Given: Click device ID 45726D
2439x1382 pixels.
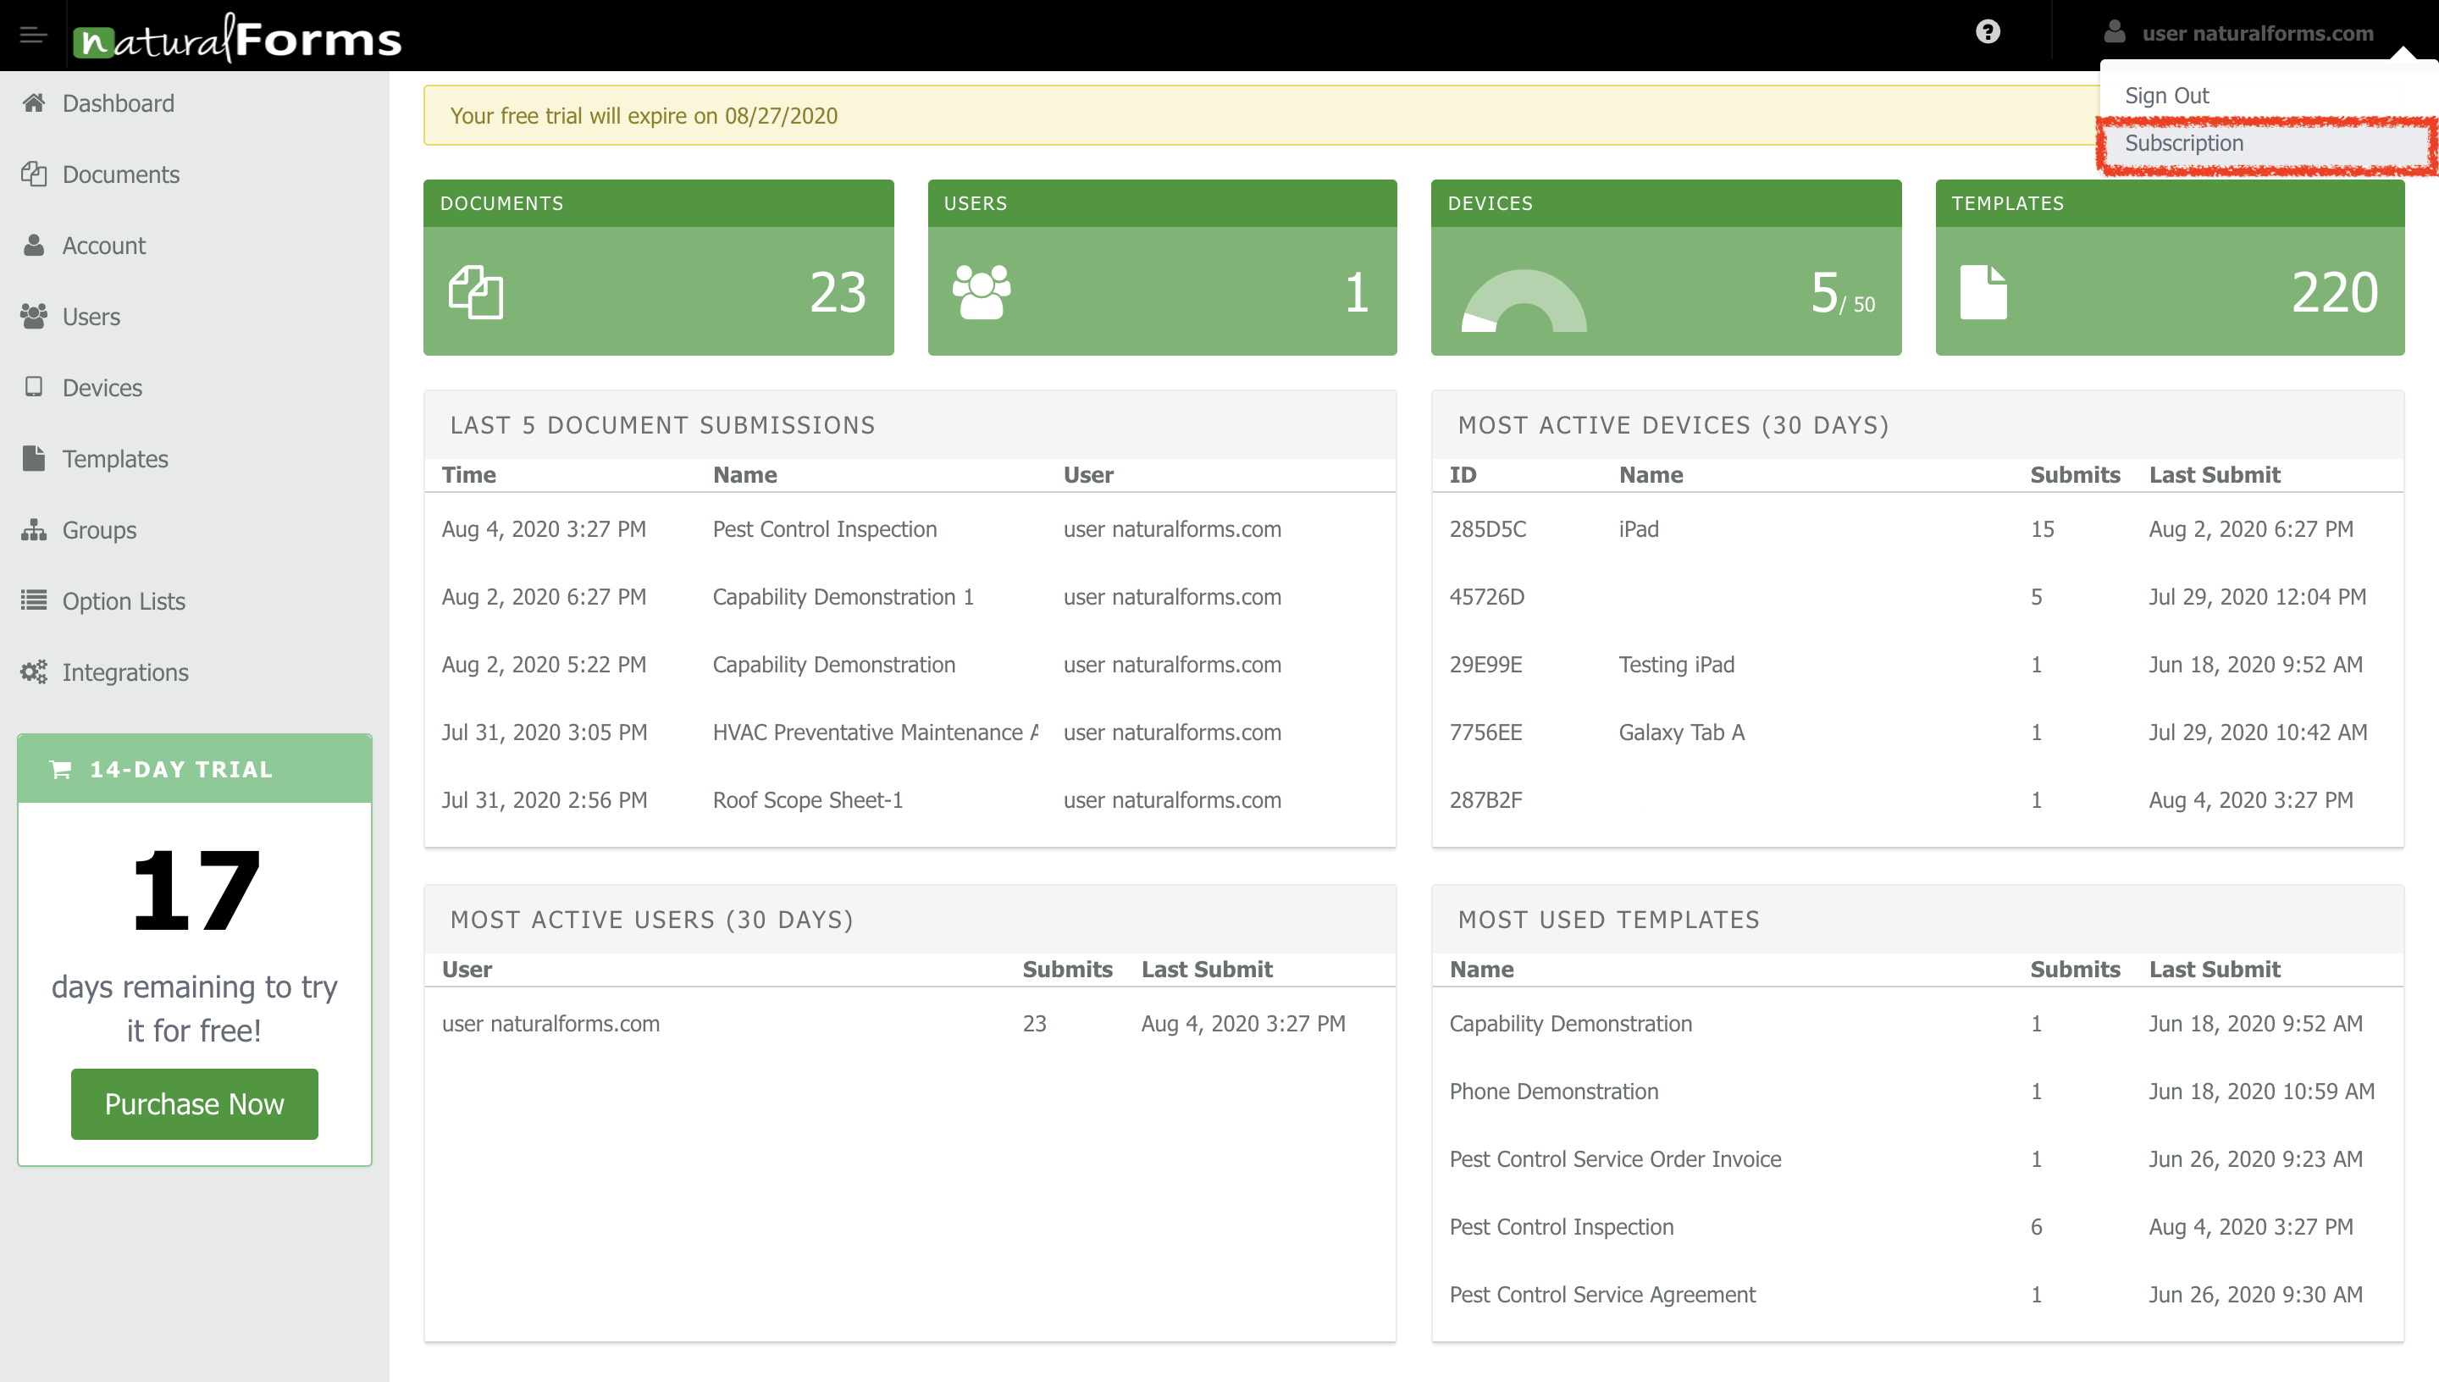Looking at the screenshot, I should click(1486, 596).
